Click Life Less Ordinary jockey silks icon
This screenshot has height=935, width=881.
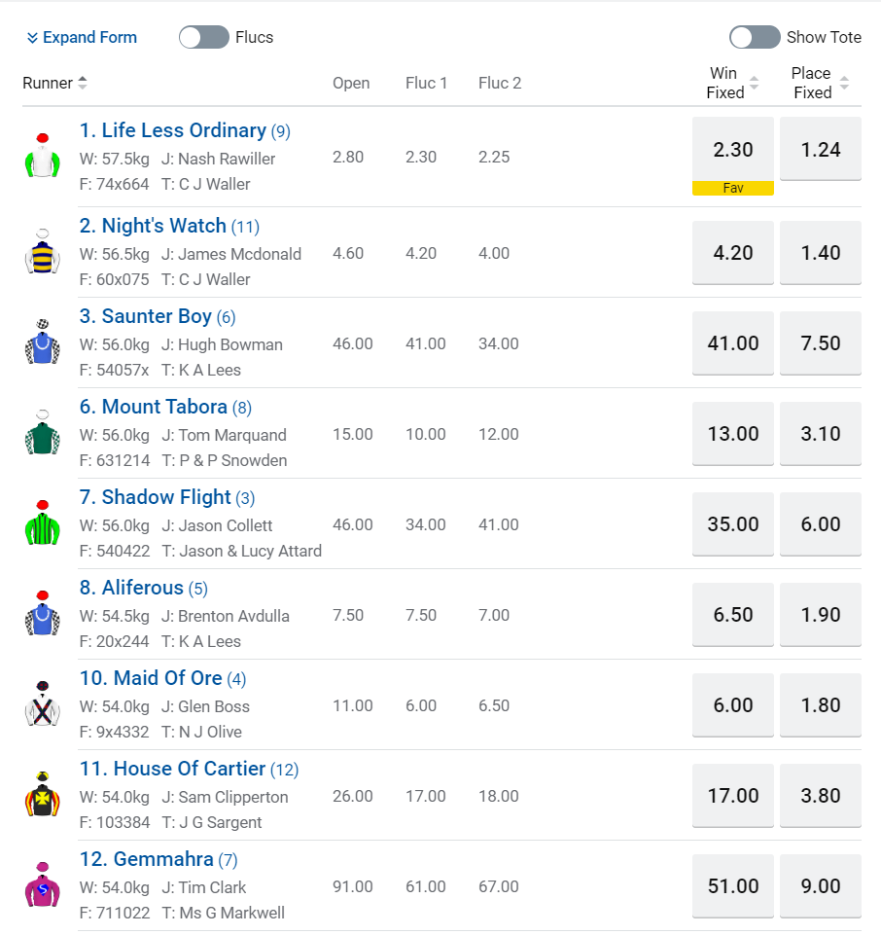tap(42, 157)
